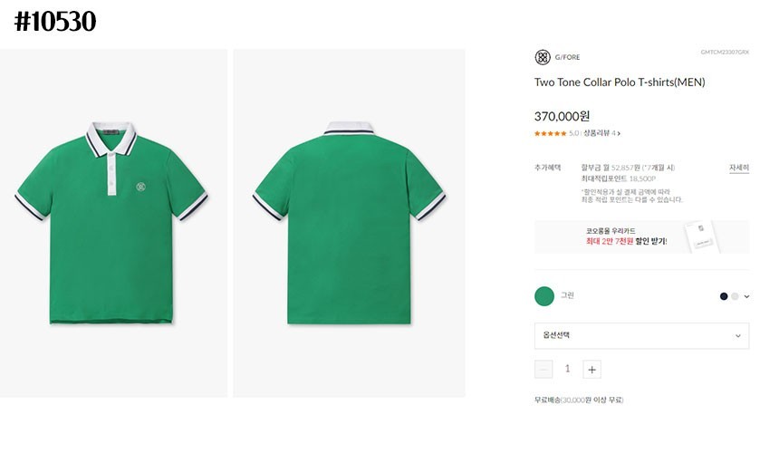Click the 자세히 details link
This screenshot has height=463, width=779.
(x=739, y=168)
